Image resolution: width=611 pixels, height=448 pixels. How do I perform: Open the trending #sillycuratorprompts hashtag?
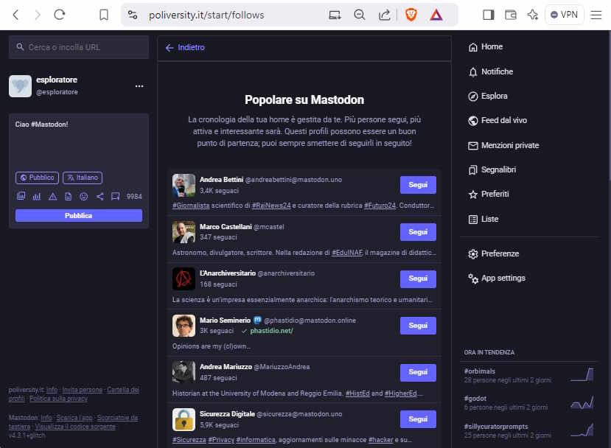tap(496, 427)
